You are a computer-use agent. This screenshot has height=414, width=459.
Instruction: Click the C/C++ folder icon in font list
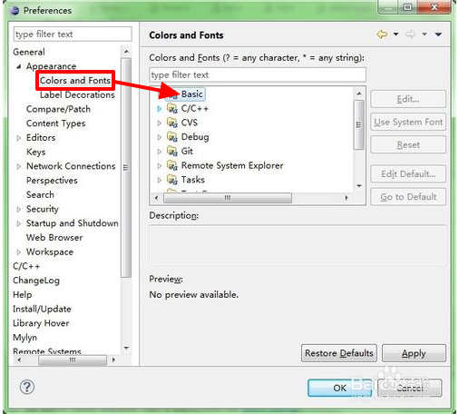pyautogui.click(x=172, y=108)
